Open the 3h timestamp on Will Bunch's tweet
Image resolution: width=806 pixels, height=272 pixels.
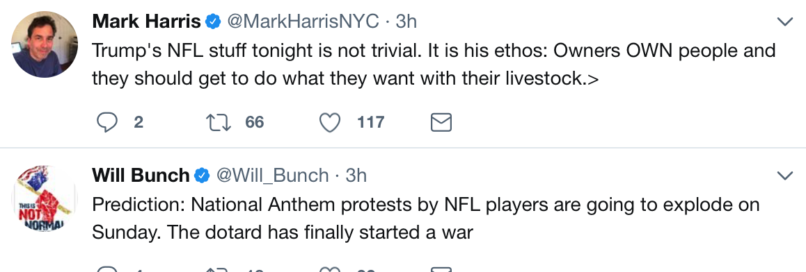point(356,176)
